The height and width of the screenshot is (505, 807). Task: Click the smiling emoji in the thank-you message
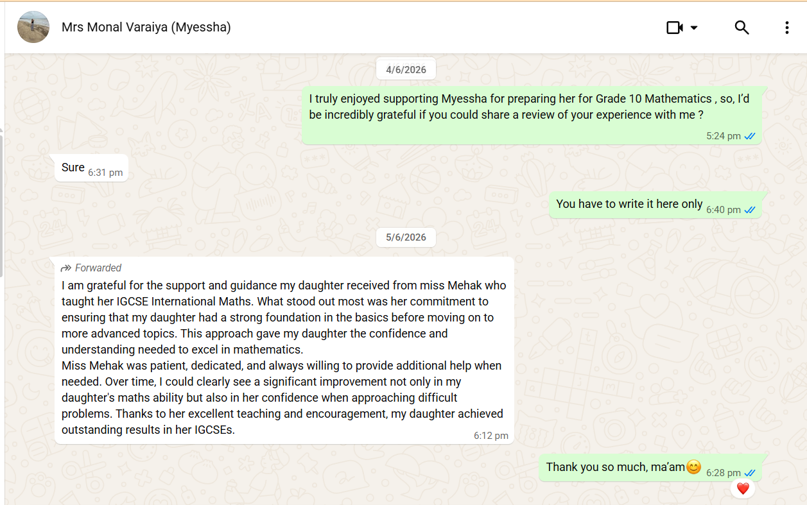(x=693, y=467)
